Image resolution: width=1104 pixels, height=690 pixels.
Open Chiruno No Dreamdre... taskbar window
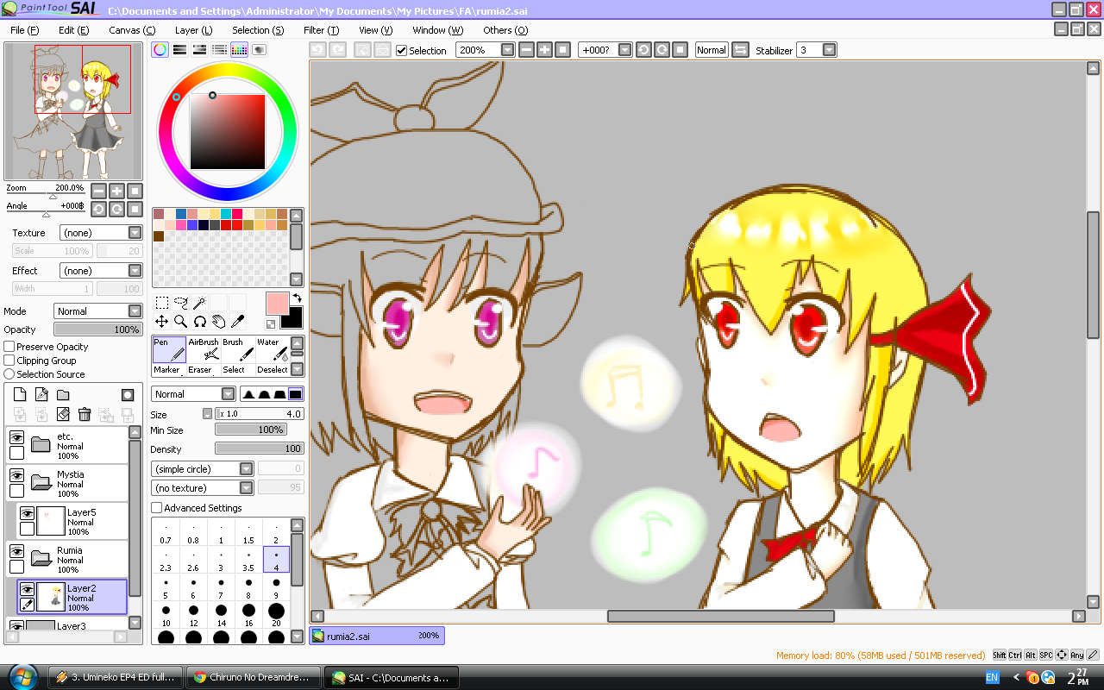click(253, 677)
